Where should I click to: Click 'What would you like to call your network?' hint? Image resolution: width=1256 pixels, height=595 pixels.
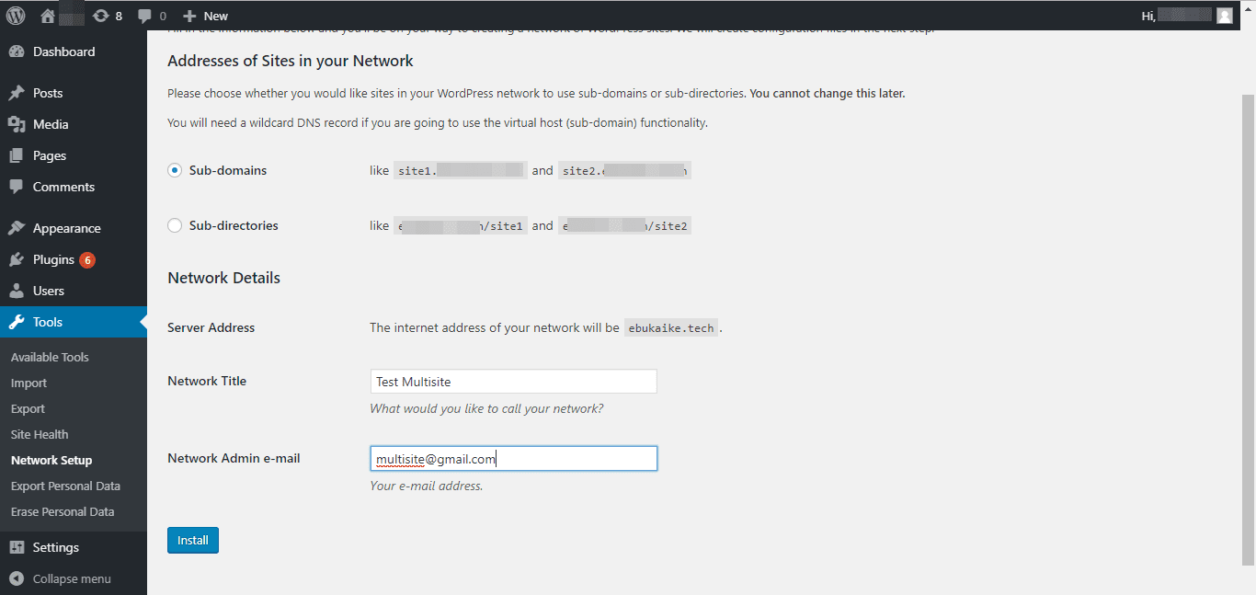coord(486,408)
